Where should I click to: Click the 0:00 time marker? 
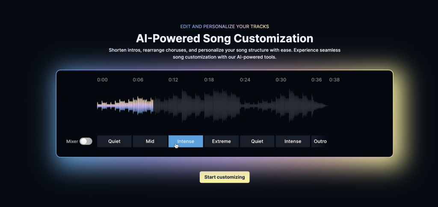tap(102, 80)
